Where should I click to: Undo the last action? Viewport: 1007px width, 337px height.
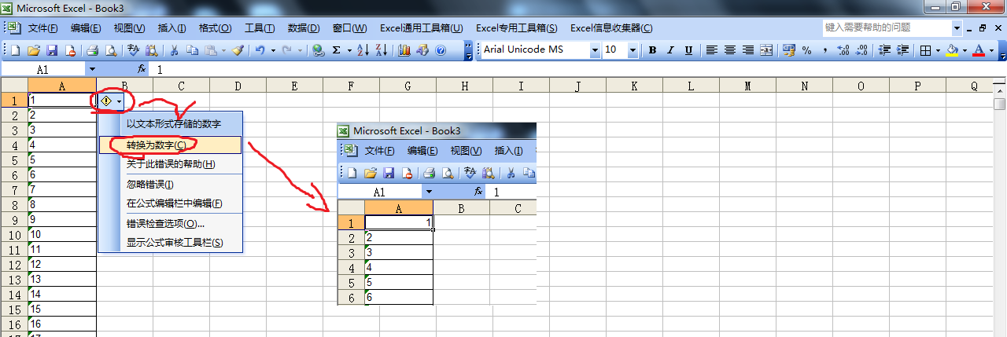point(260,50)
